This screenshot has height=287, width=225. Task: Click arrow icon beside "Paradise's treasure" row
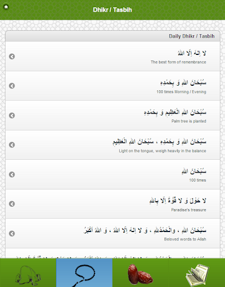coord(12,204)
